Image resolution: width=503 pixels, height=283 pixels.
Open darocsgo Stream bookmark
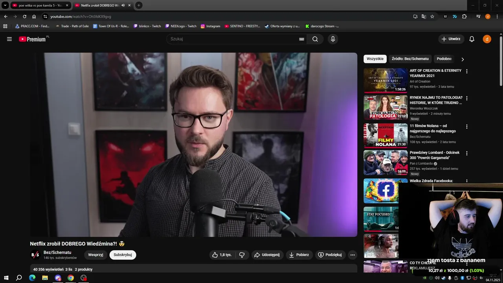point(322,26)
